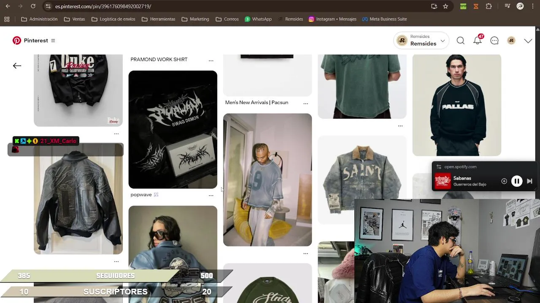Image resolution: width=540 pixels, height=303 pixels.
Task: Click the Sabanas album art in mini player
Action: tap(443, 181)
